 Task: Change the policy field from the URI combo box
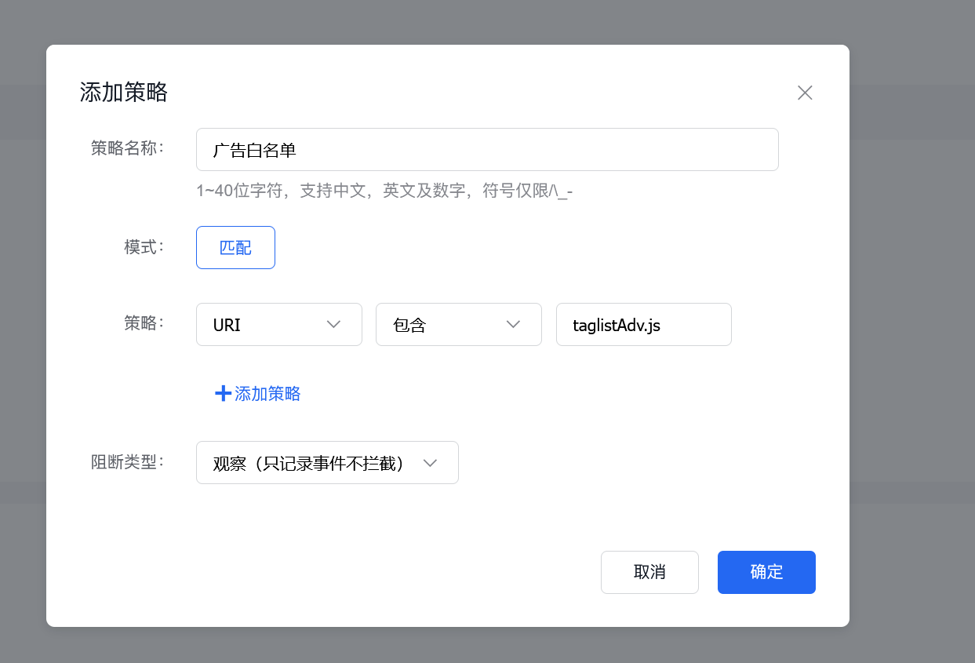click(x=278, y=324)
